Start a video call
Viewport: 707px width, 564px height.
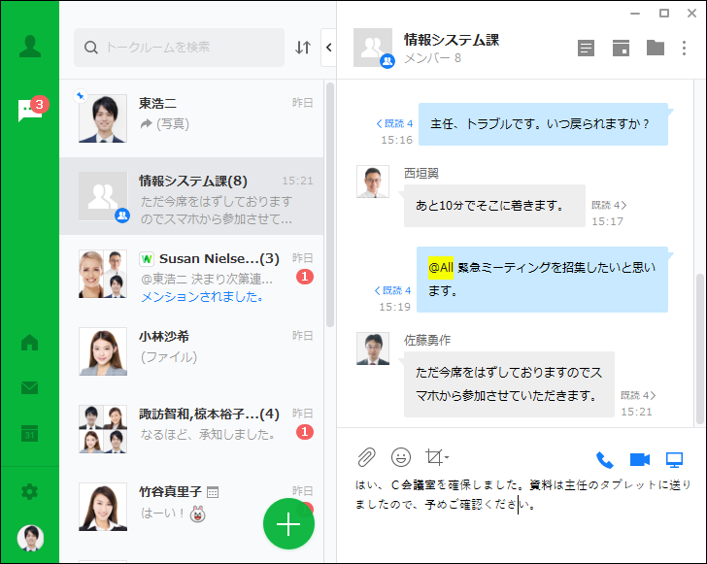pyautogui.click(x=639, y=460)
